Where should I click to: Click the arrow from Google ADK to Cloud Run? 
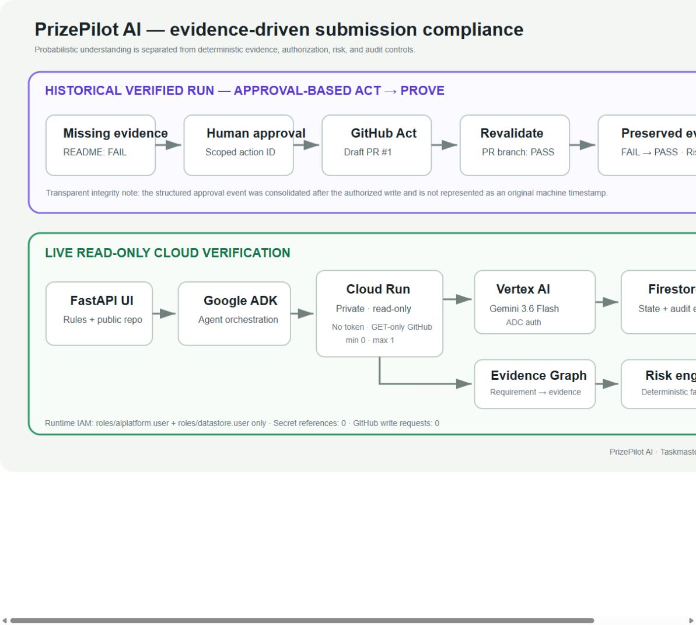(x=302, y=313)
